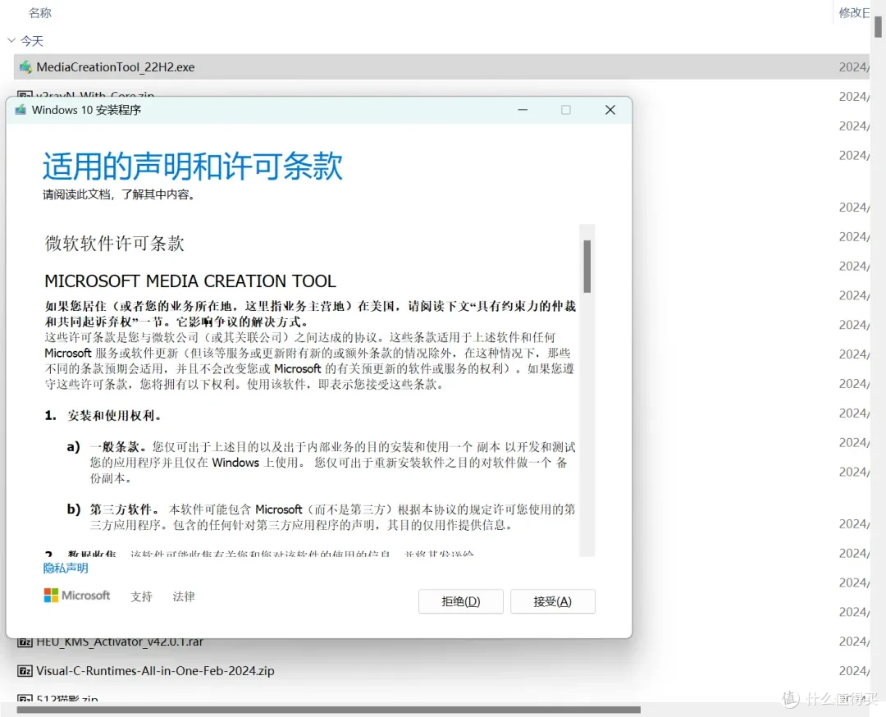This screenshot has height=717, width=886.
Task: Click the 修改日期 column header
Action: [854, 12]
